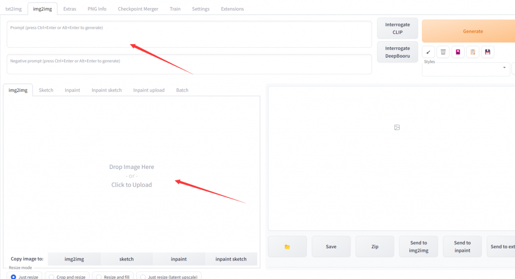The height and width of the screenshot is (279, 515).
Task: Select the Inpaint sub-tab
Action: point(72,90)
